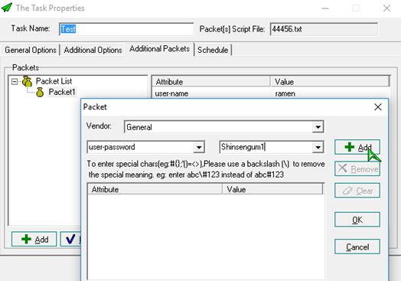Open the Shinsengum1 value dropdown arrow

318,147
